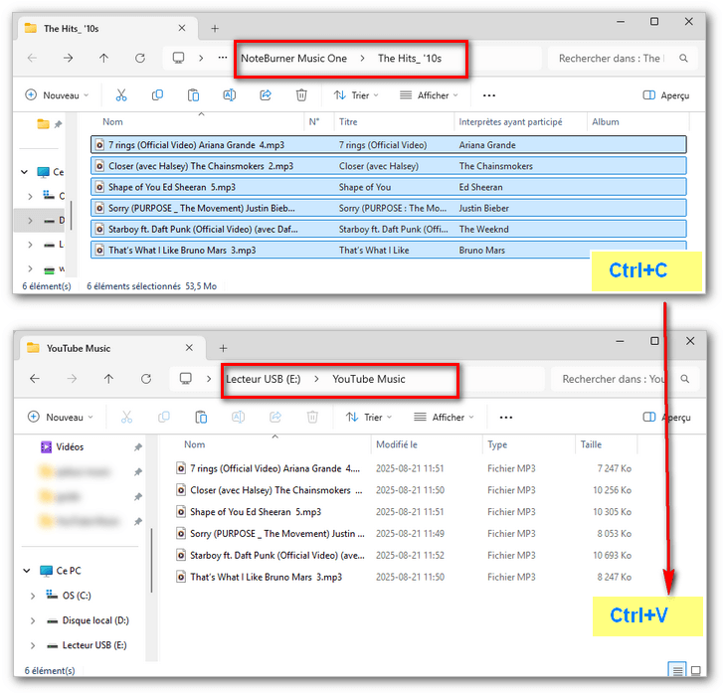725x697 pixels.
Task: Click NoteBurner Music One in the breadcrumb path
Action: pos(294,59)
